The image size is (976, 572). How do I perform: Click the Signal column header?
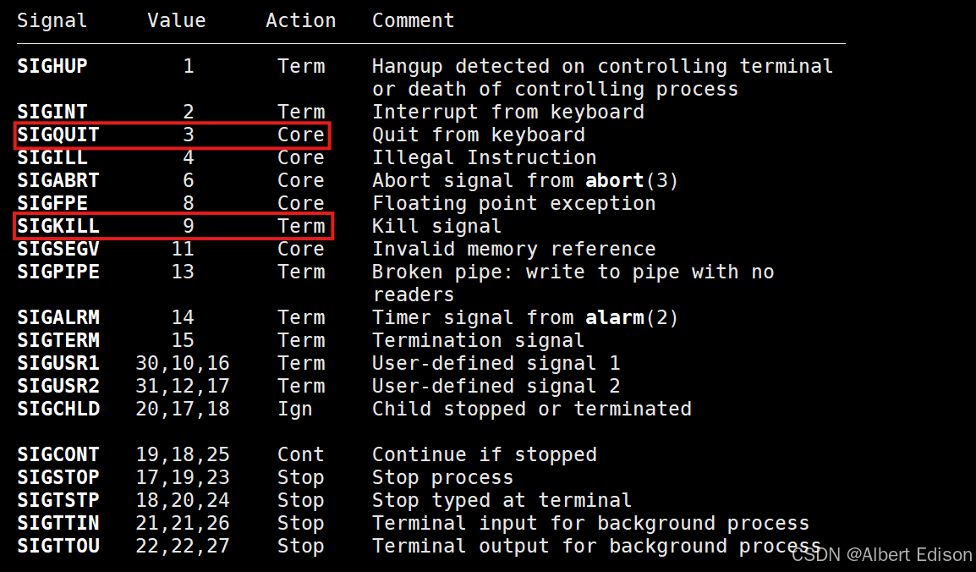pos(52,20)
